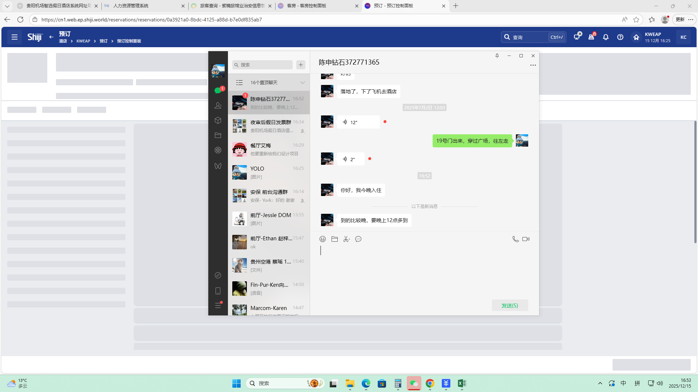Open WeChat contacts sidebar icon
The width and height of the screenshot is (698, 392).
[218, 106]
